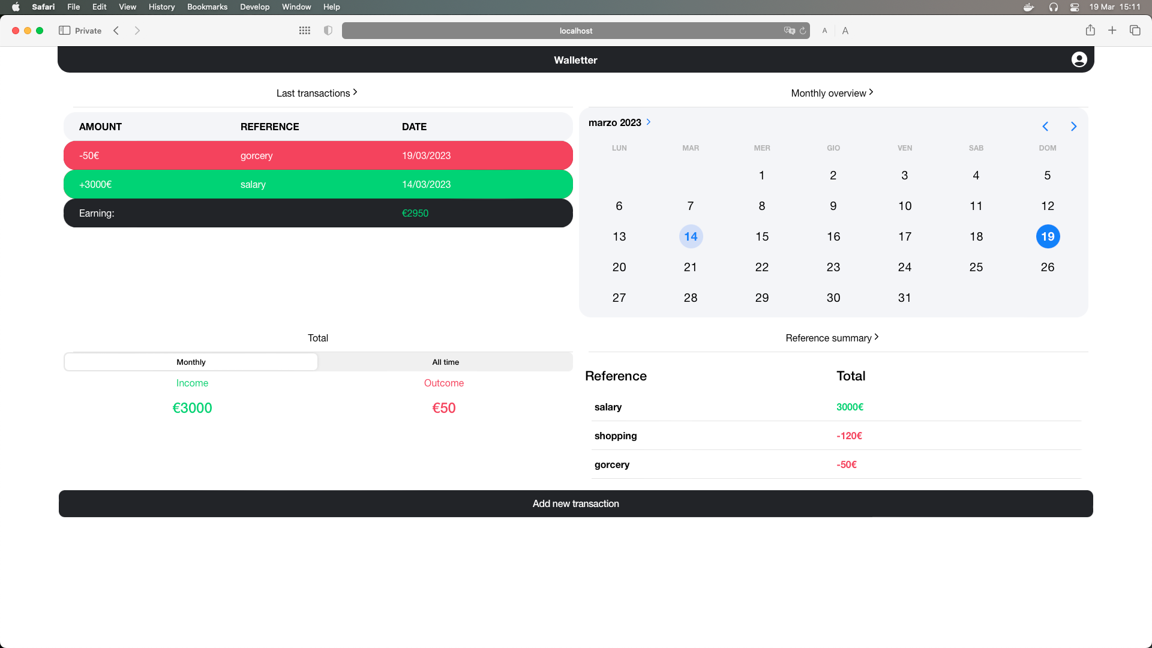This screenshot has height=648, width=1152.
Task: Click Safari sidebar toggle icon
Action: (x=64, y=31)
